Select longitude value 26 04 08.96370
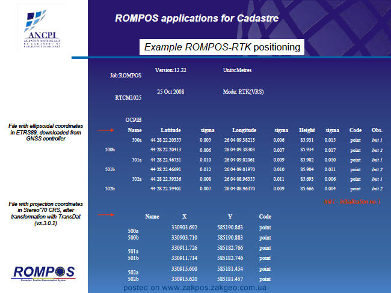The height and width of the screenshot is (293, 391). [239, 189]
